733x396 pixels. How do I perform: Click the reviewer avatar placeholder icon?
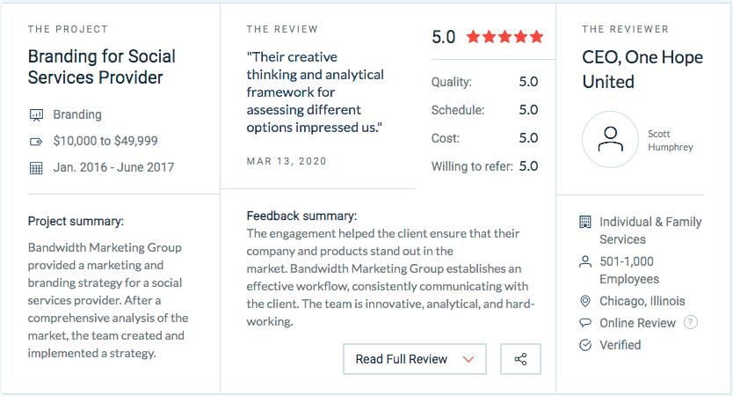[x=610, y=140]
